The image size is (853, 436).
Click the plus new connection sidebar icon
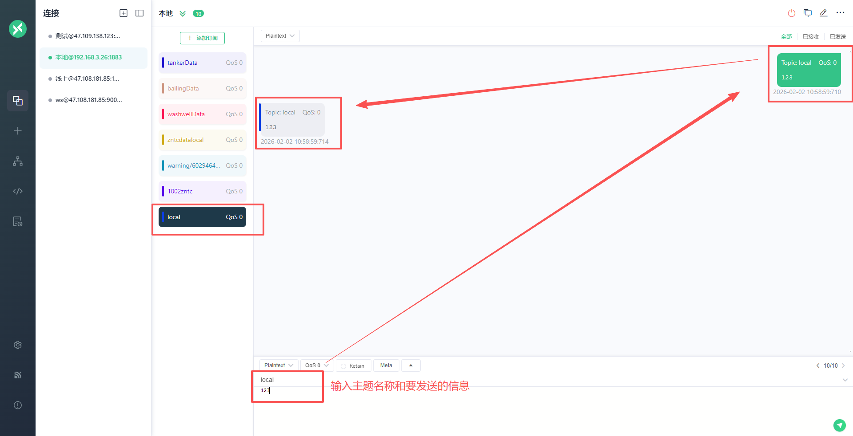[18, 131]
